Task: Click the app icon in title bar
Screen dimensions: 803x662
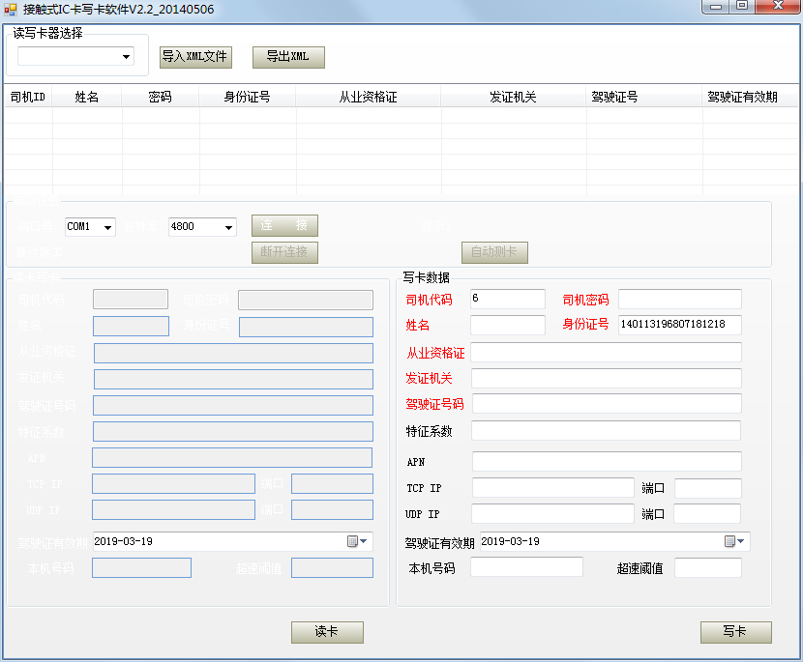Action: pyautogui.click(x=11, y=10)
